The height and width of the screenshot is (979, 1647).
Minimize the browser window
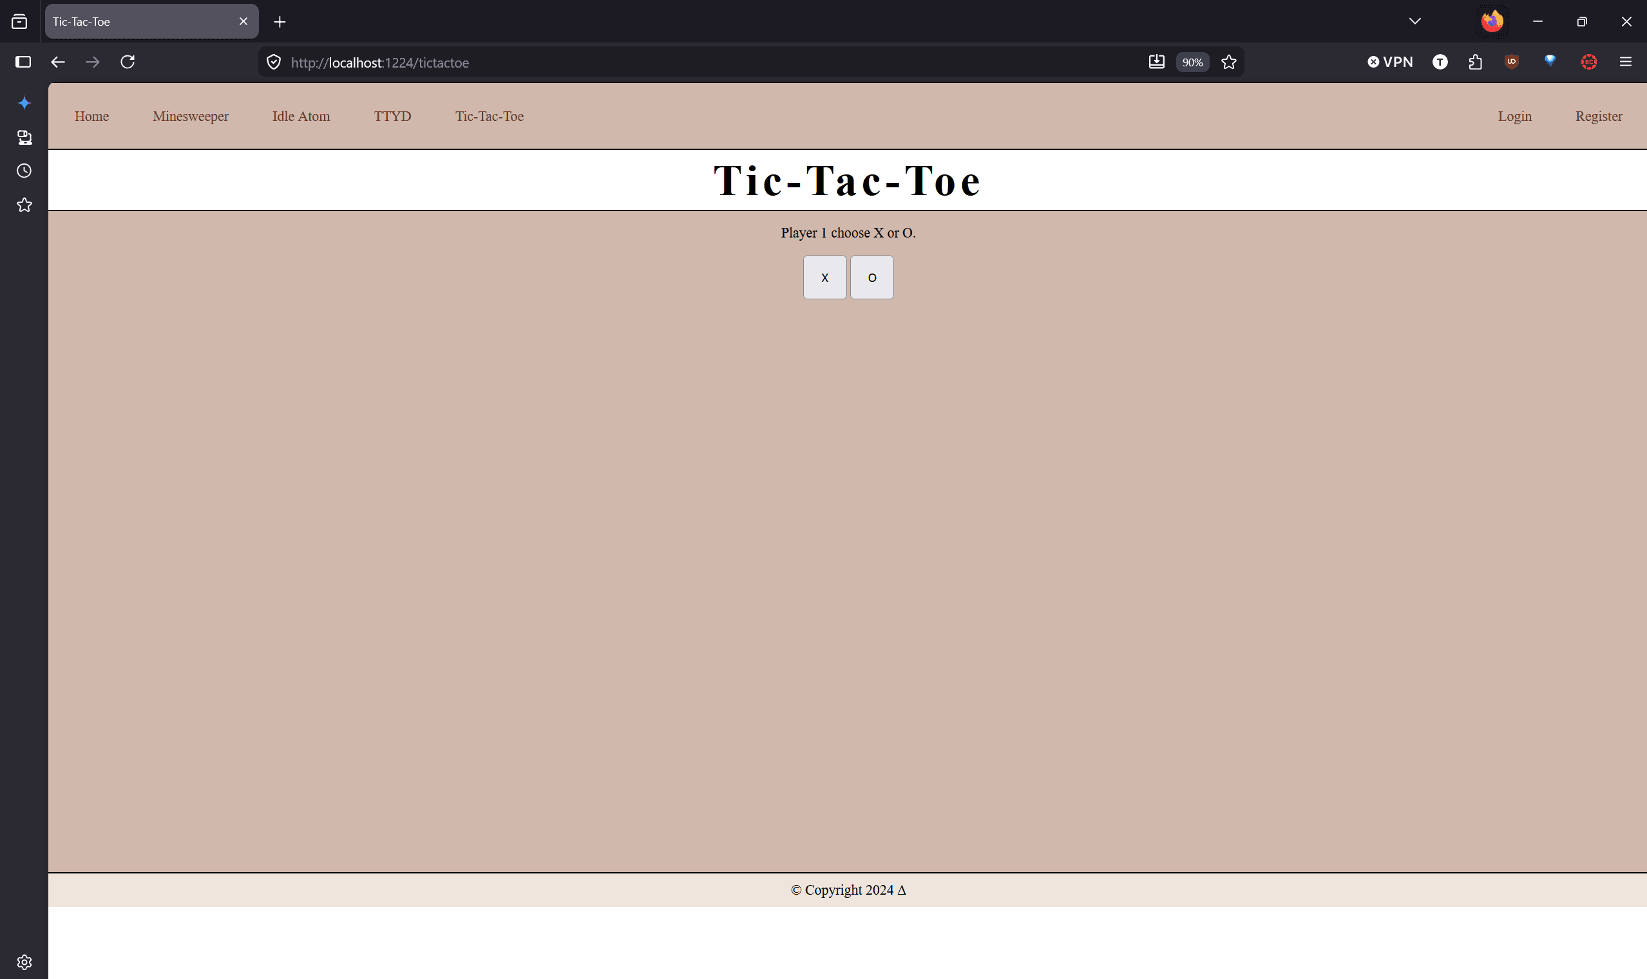coord(1538,22)
